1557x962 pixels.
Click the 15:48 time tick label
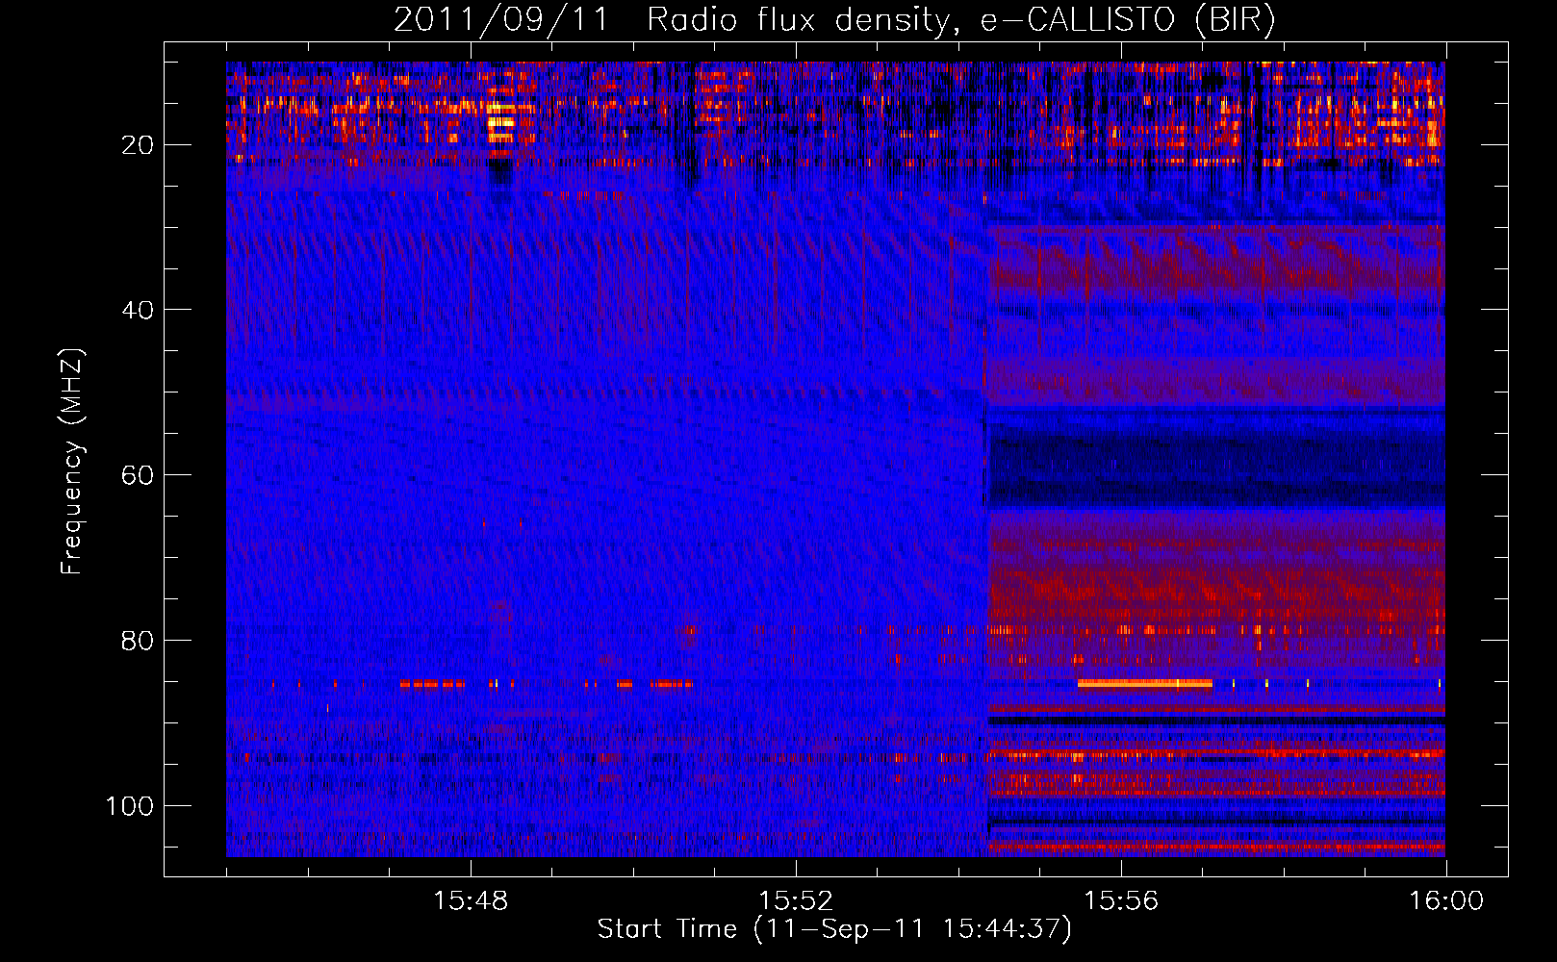(x=471, y=901)
